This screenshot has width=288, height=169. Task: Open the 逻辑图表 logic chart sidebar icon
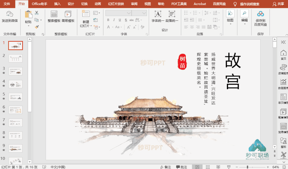coord(283,67)
